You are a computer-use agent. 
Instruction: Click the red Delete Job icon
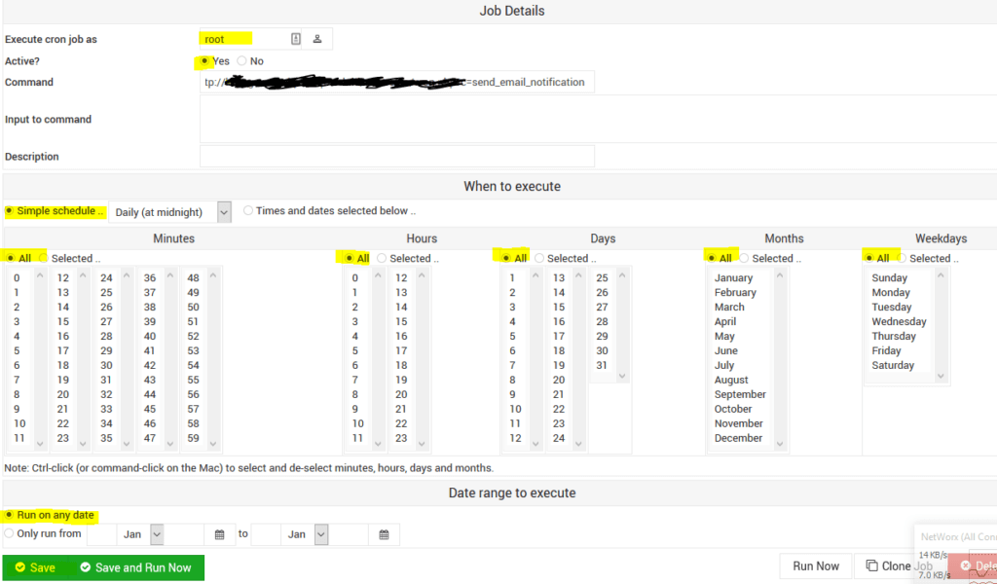[965, 565]
